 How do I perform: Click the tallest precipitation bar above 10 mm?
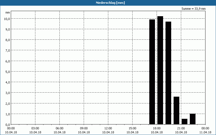160,70
